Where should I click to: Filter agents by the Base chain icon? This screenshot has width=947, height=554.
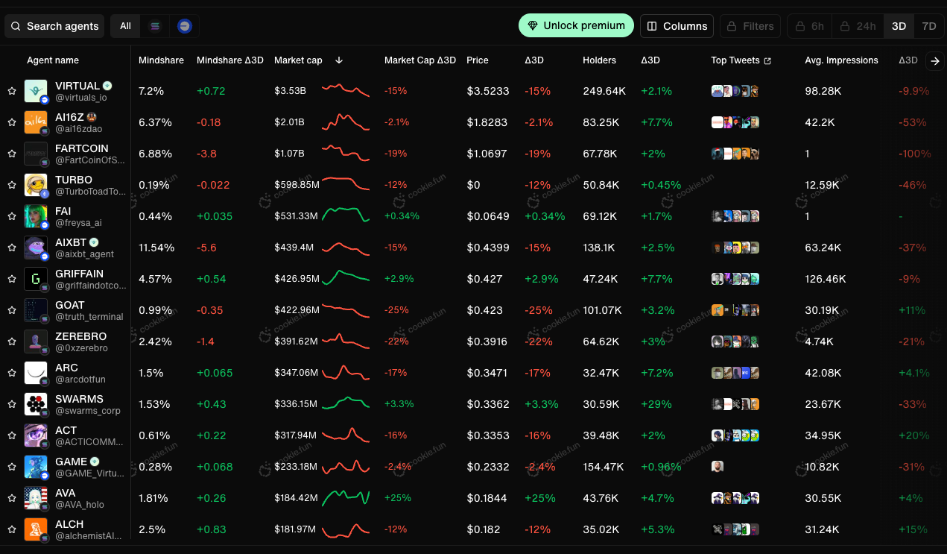(185, 26)
